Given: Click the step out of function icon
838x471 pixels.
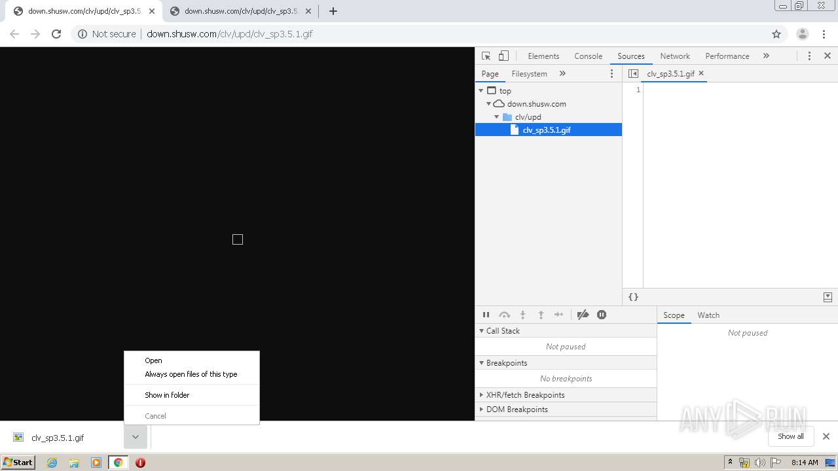Looking at the screenshot, I should 541,315.
